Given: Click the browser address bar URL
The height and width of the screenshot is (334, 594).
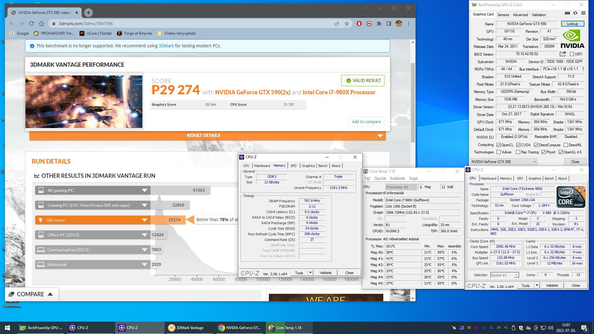Looking at the screenshot, I should coord(86,24).
